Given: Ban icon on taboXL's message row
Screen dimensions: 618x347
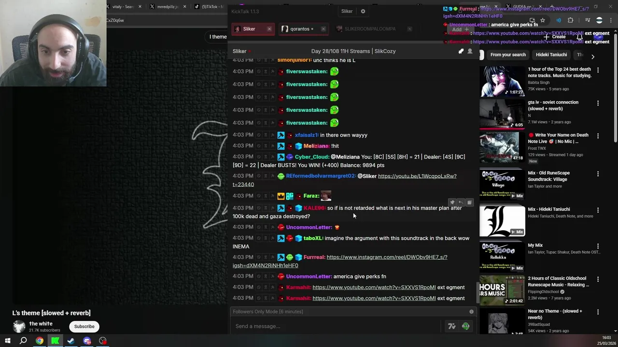Looking at the screenshot, I should pos(259,238).
